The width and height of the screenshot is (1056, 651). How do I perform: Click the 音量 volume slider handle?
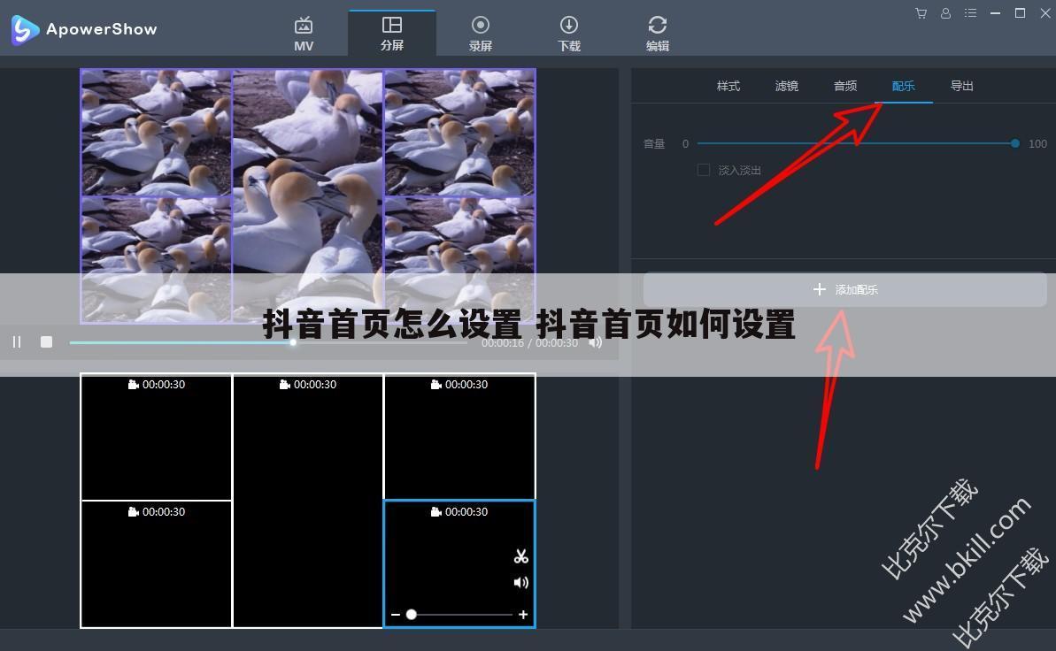tap(1014, 142)
